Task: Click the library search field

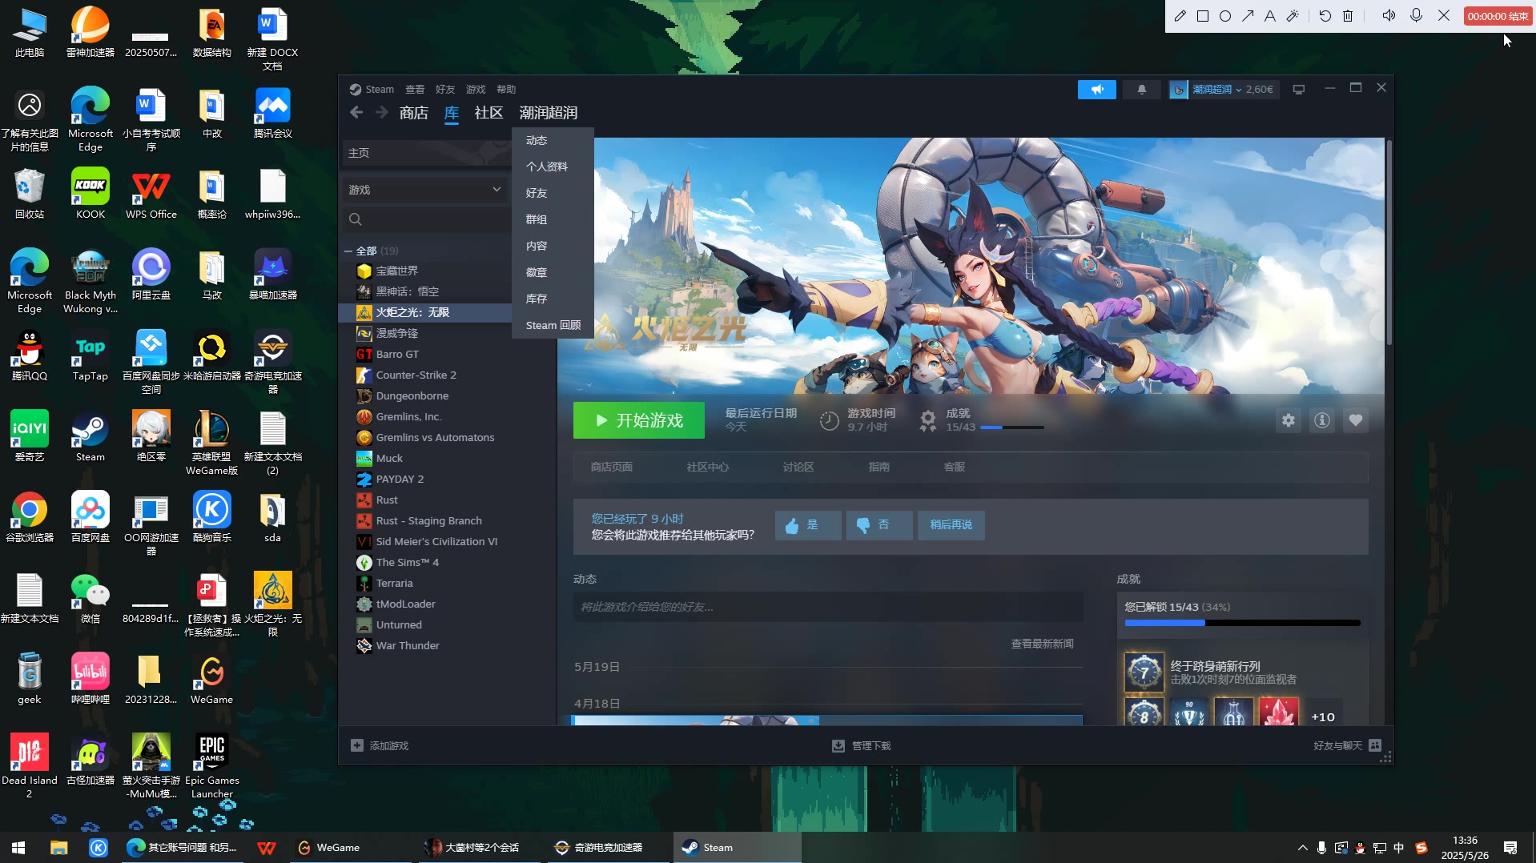Action: point(428,219)
